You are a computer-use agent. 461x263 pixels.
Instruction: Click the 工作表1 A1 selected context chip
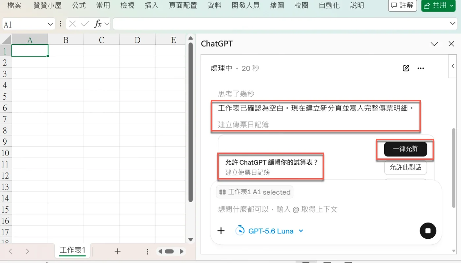[255, 192]
